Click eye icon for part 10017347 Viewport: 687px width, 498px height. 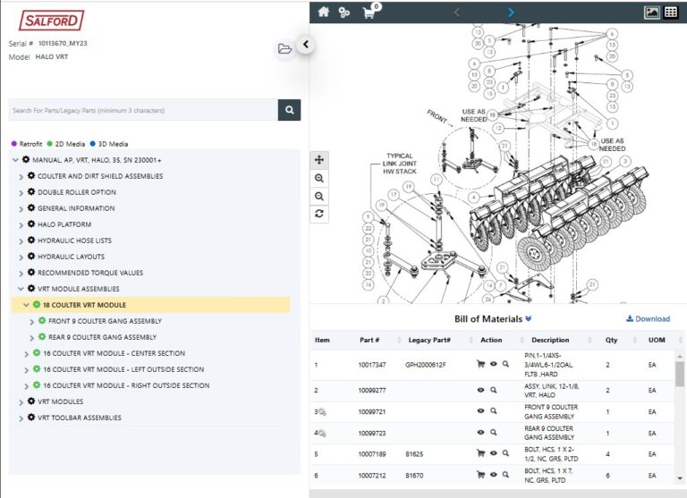pos(493,364)
